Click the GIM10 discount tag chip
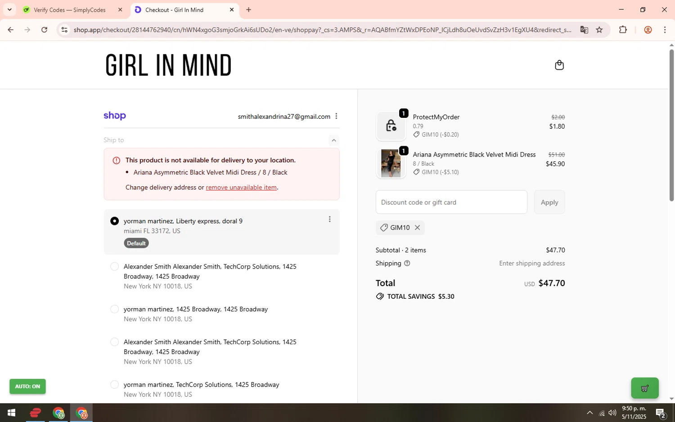Image resolution: width=675 pixels, height=422 pixels. (x=400, y=228)
